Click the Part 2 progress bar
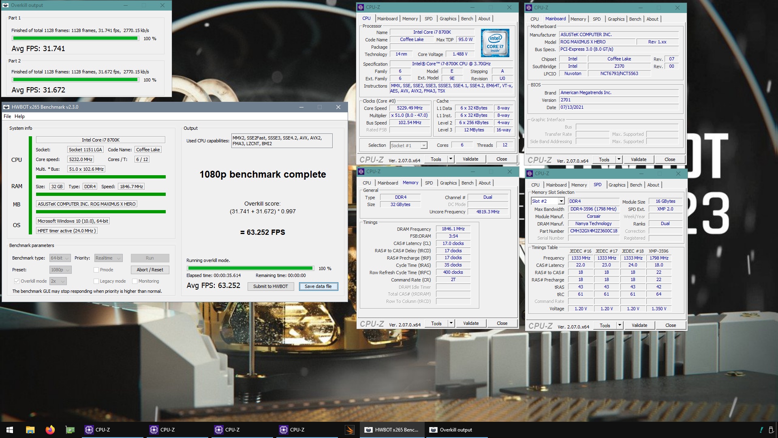The image size is (778, 438). coord(75,80)
